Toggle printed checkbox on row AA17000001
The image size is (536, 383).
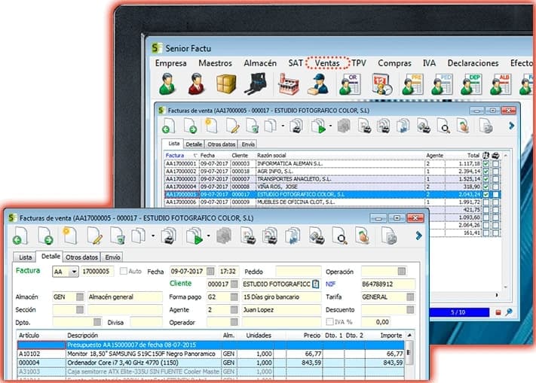click(495, 164)
